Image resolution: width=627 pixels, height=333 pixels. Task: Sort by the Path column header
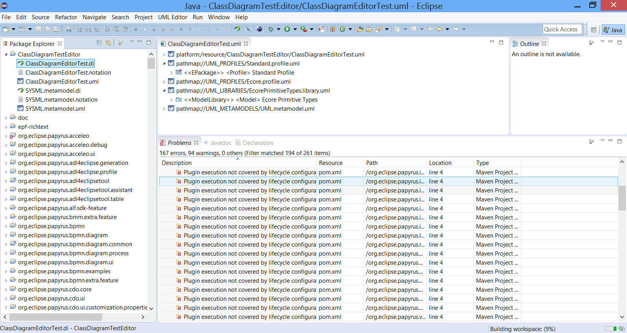click(395, 163)
